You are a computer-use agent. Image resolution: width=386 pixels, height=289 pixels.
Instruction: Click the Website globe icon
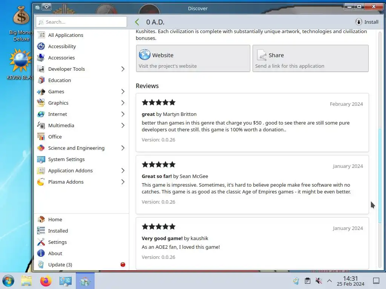tap(144, 55)
